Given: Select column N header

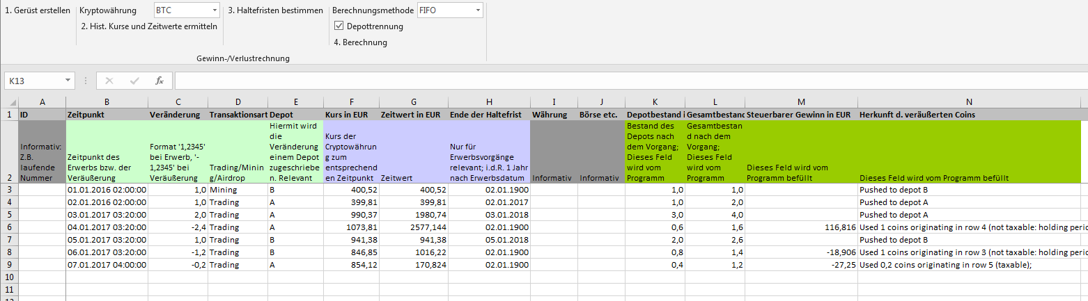Looking at the screenshot, I should tap(969, 102).
